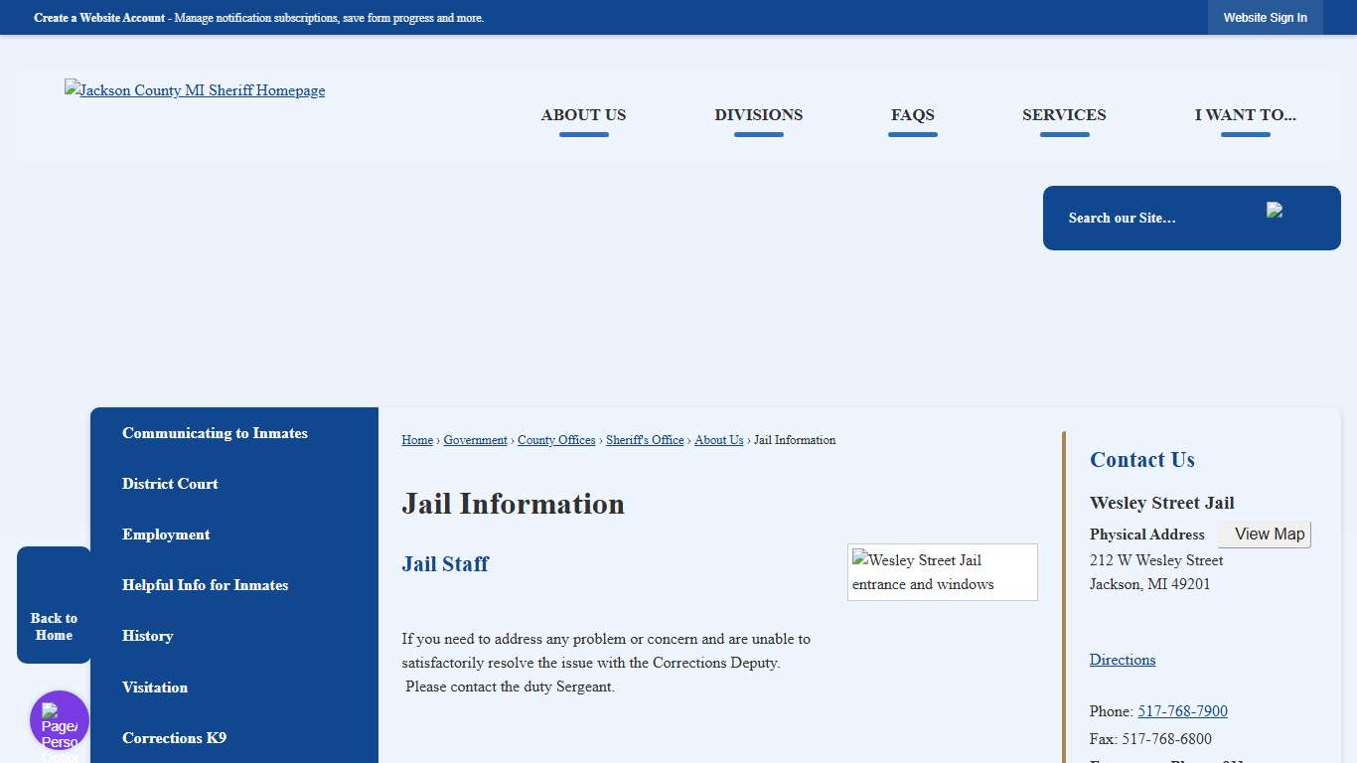Select Communicating to Inmates in sidebar
1357x763 pixels.
coord(215,433)
